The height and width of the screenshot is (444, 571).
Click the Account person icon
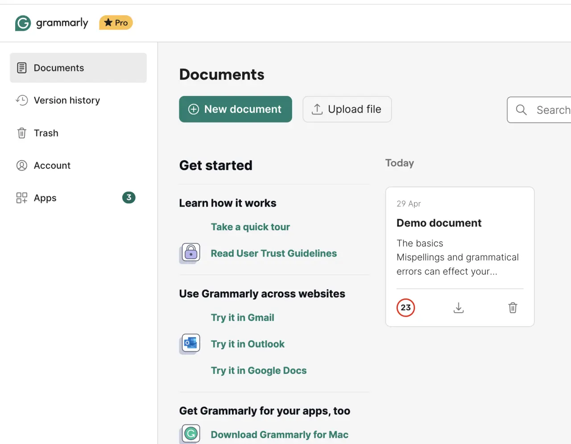tap(22, 166)
